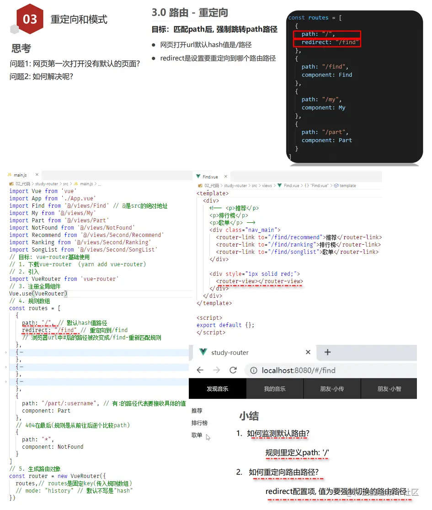Close the main.js editor tab
This screenshot has height=510, width=432.
click(37, 175)
